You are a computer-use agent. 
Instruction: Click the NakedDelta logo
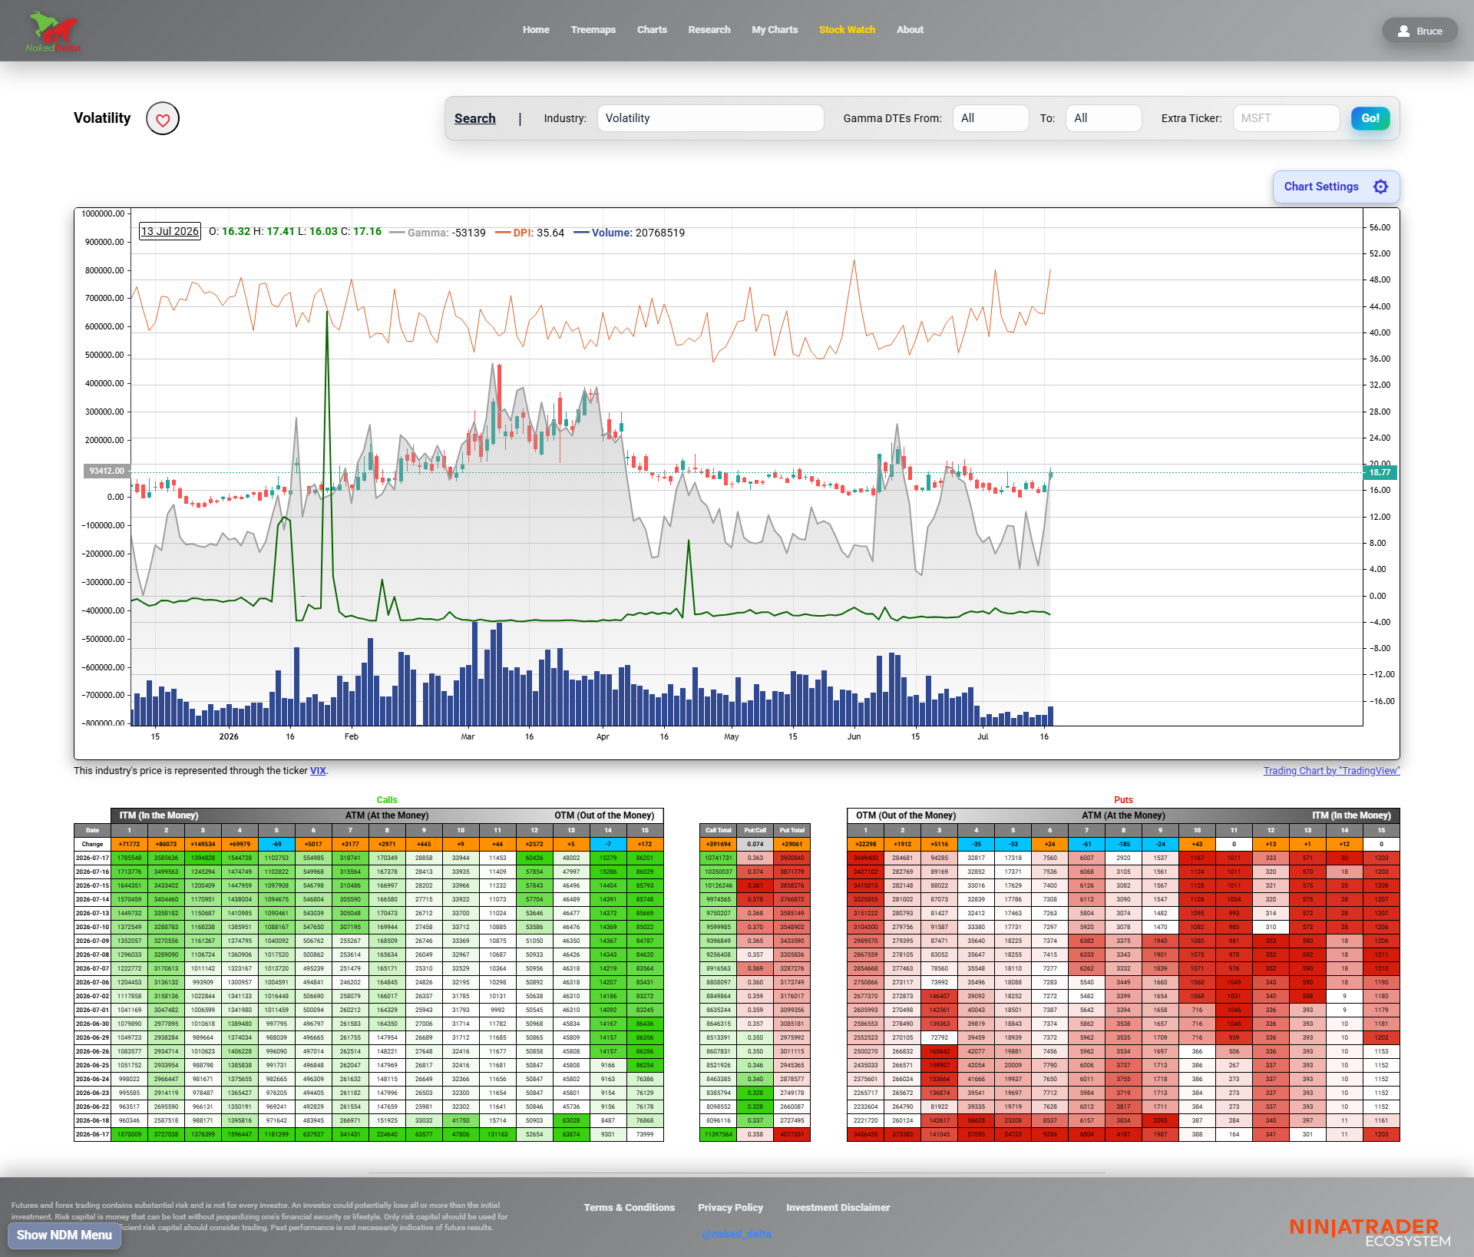pyautogui.click(x=54, y=31)
